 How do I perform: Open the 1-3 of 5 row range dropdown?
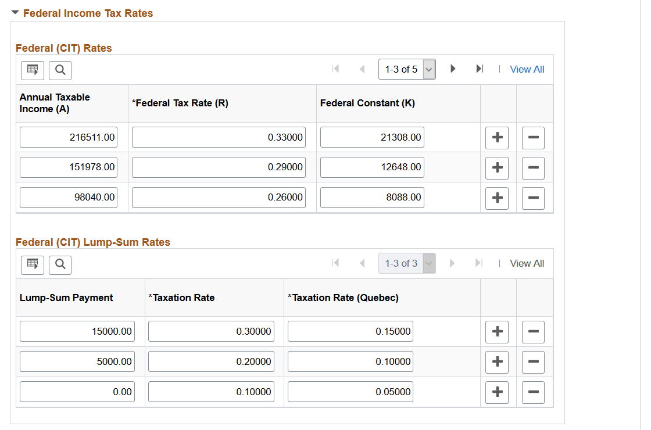click(x=401, y=69)
